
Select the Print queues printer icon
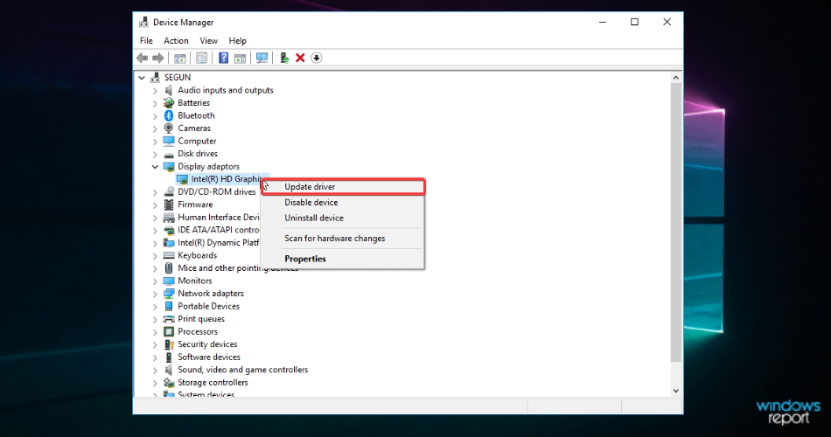coord(169,319)
